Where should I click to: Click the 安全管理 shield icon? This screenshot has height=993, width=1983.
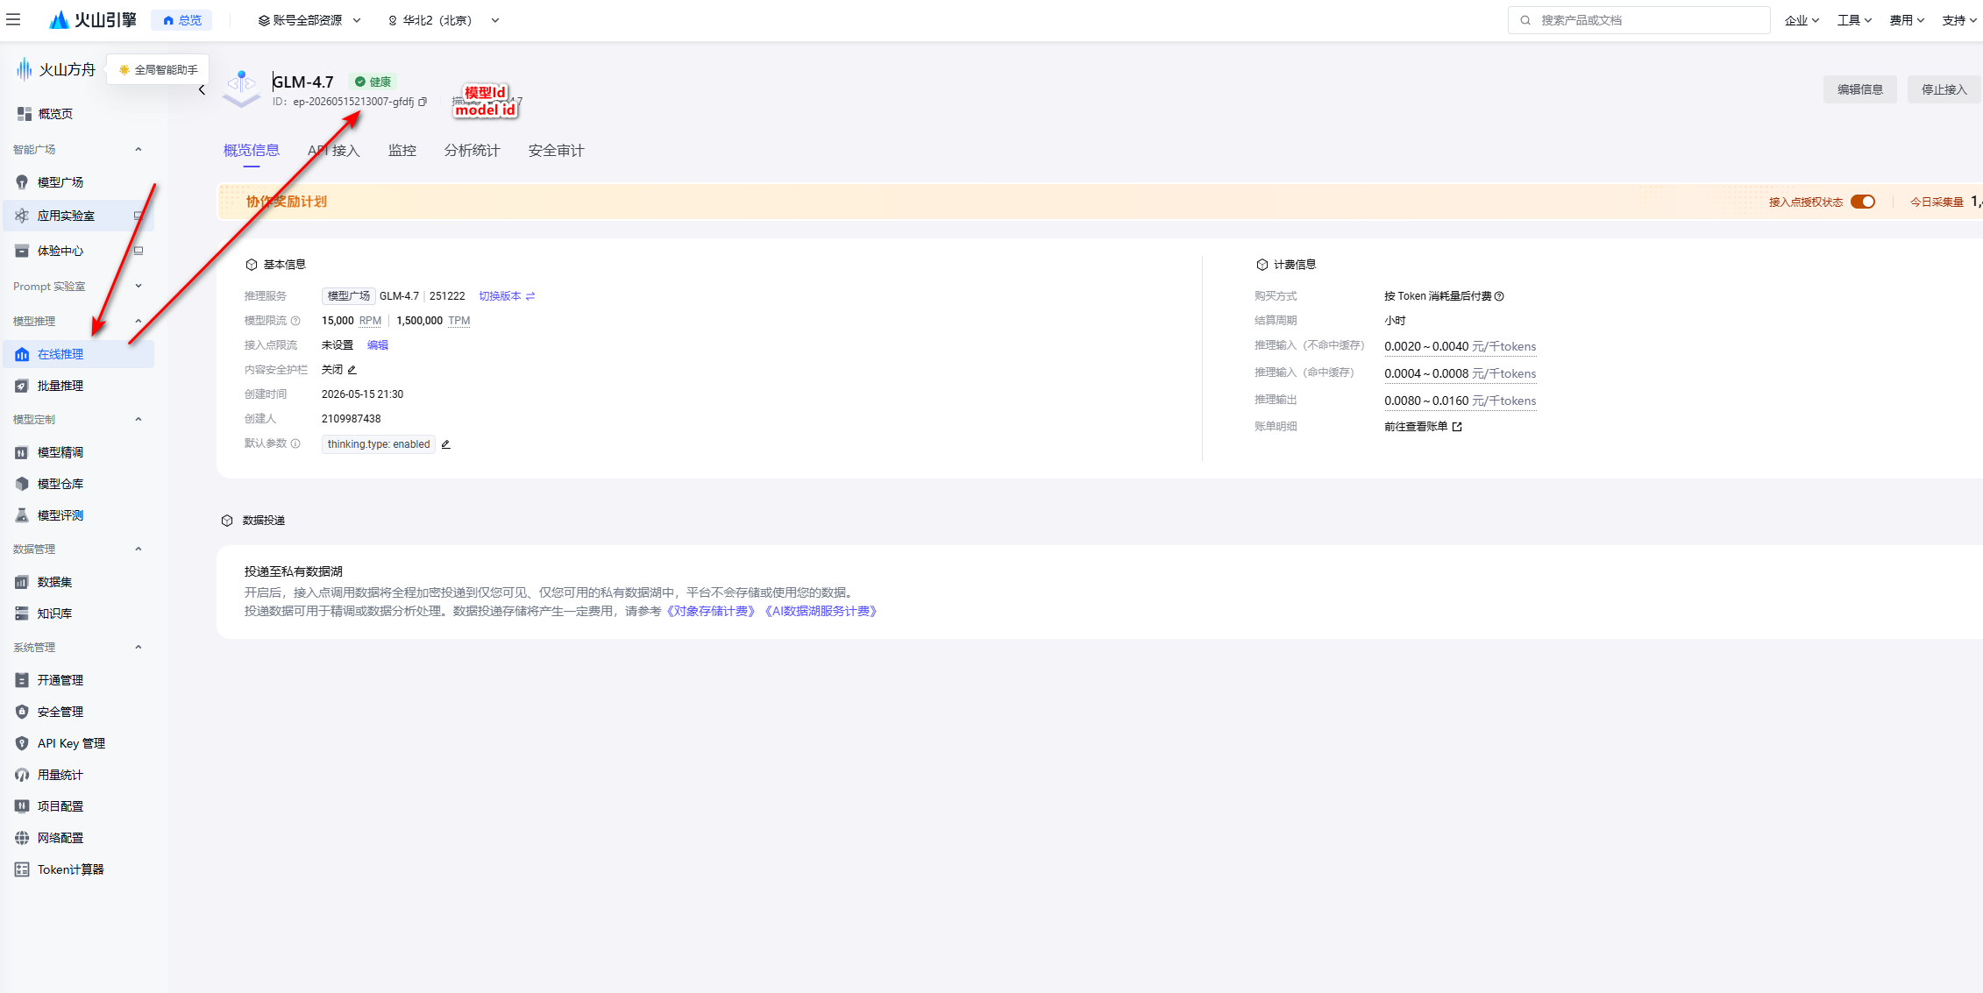(x=22, y=712)
